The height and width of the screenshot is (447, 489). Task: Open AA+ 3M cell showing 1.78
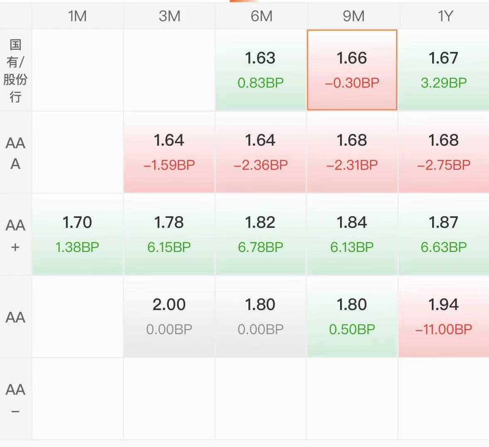point(169,234)
